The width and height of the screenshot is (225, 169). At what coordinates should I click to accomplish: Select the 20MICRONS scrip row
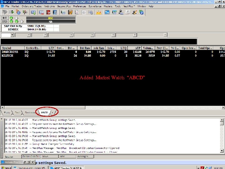point(112,52)
